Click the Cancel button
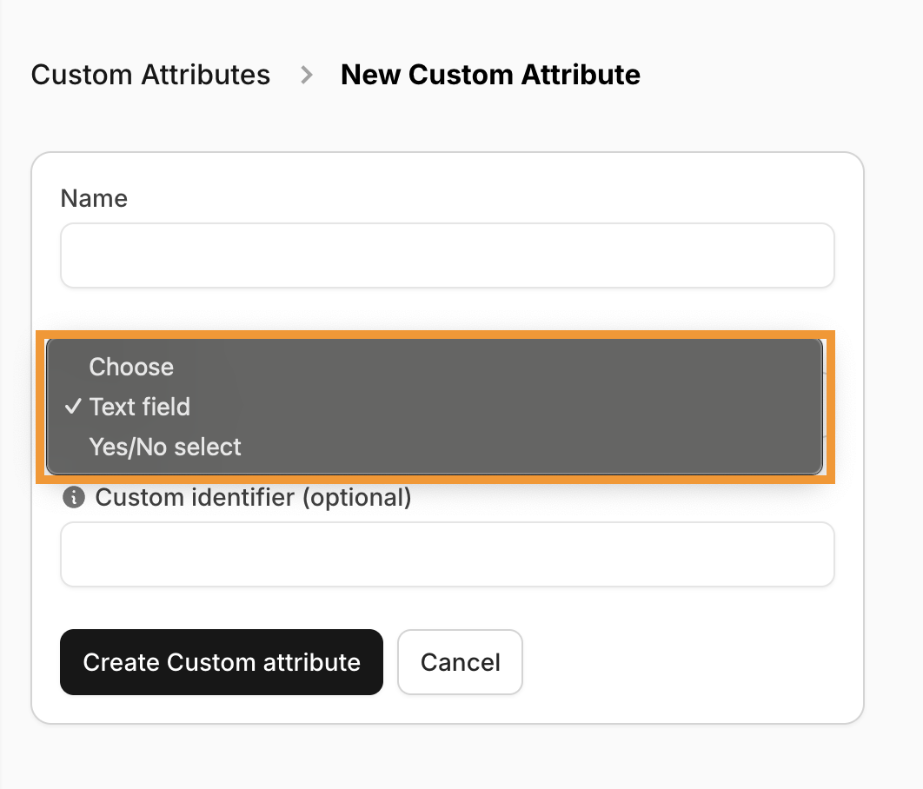 [x=460, y=662]
